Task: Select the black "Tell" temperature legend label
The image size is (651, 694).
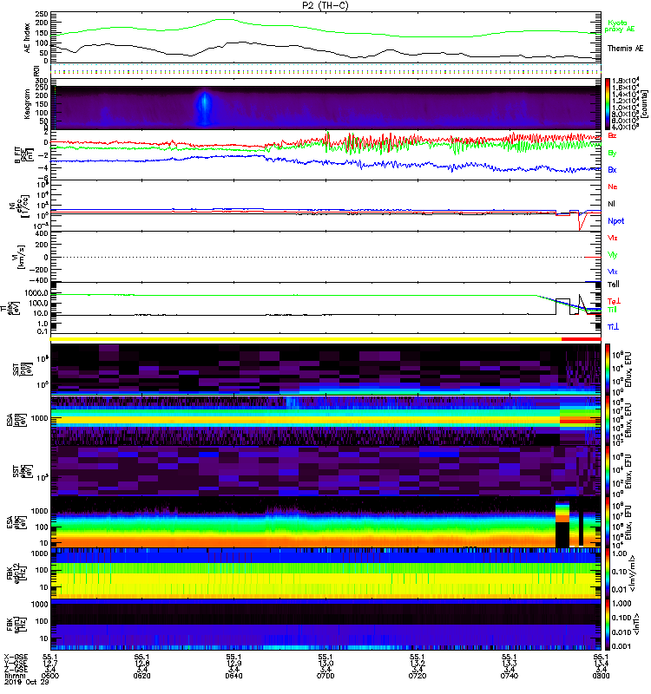Action: click(x=613, y=285)
